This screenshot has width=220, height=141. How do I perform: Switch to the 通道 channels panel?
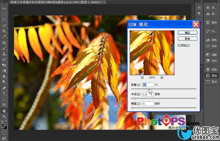point(211,76)
